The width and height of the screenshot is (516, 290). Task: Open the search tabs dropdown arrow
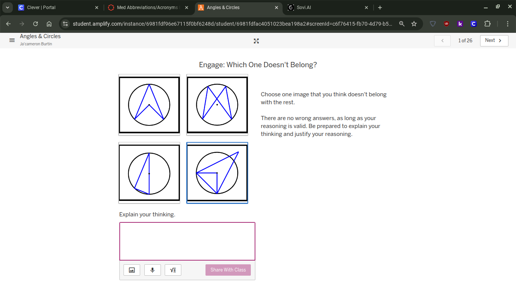click(x=7, y=7)
